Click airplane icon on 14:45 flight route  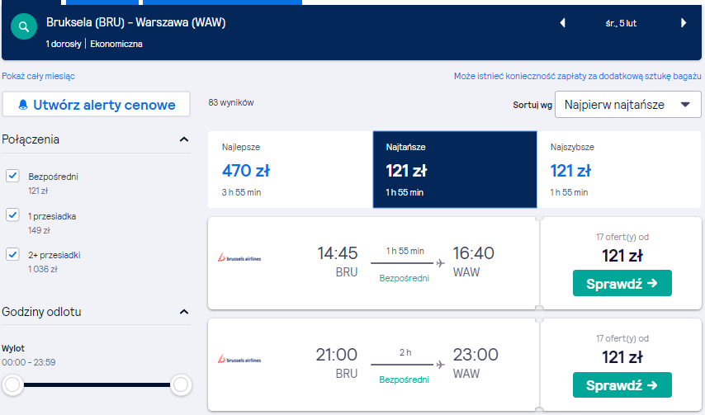[440, 263]
